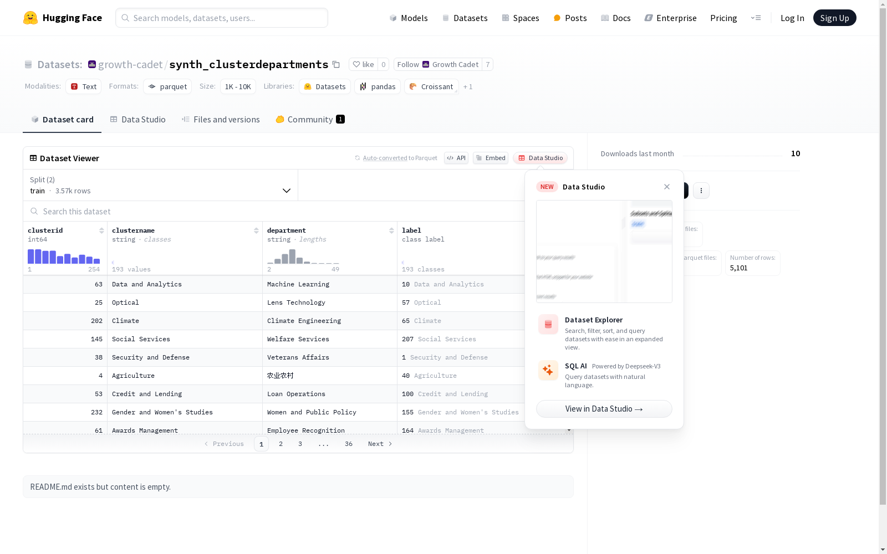Click the growth-cadet organization avatar
Screen dimensions: 887x554
(92, 64)
